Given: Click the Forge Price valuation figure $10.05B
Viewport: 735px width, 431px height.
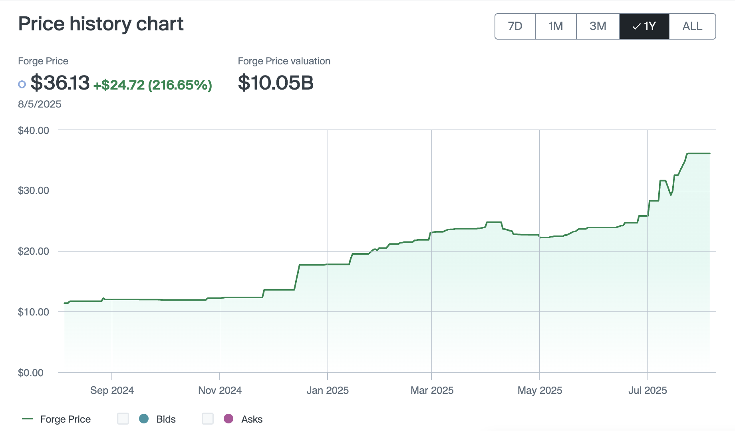Looking at the screenshot, I should [x=275, y=83].
